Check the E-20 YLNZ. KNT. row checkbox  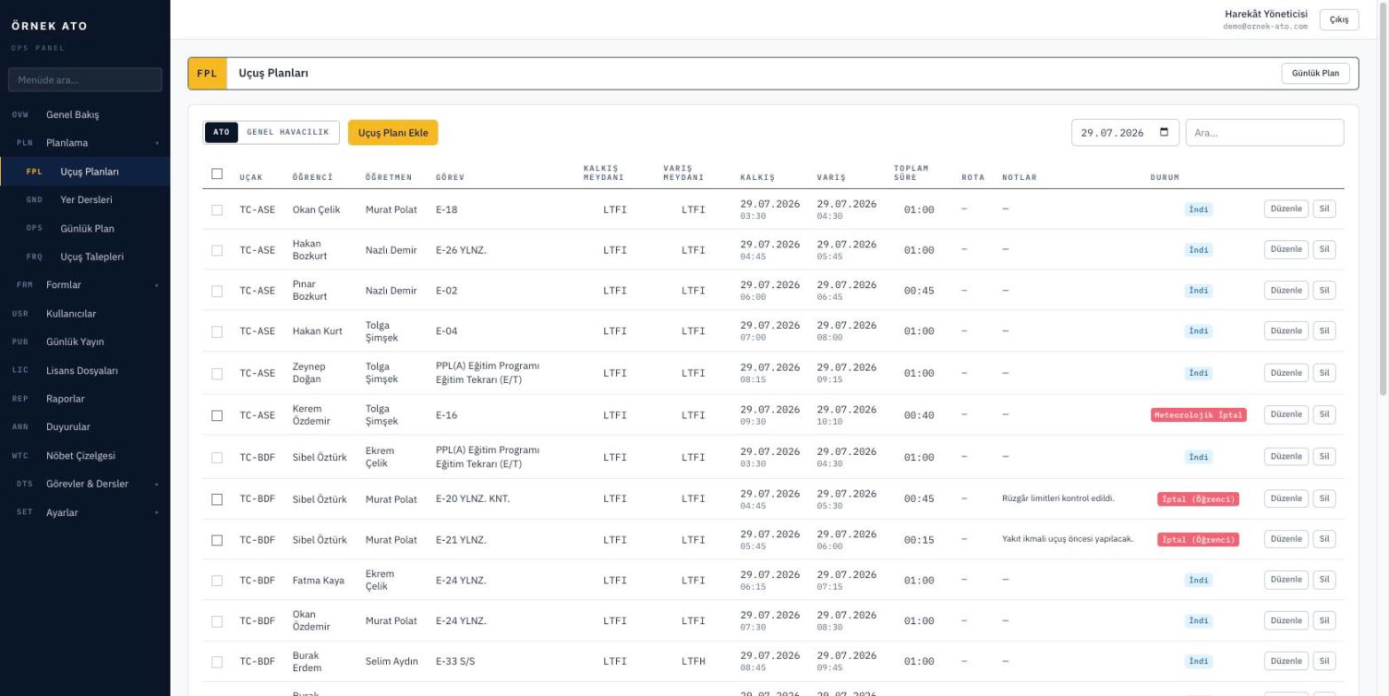[217, 499]
